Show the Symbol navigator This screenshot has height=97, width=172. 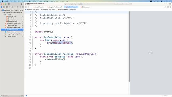tap(7, 7)
